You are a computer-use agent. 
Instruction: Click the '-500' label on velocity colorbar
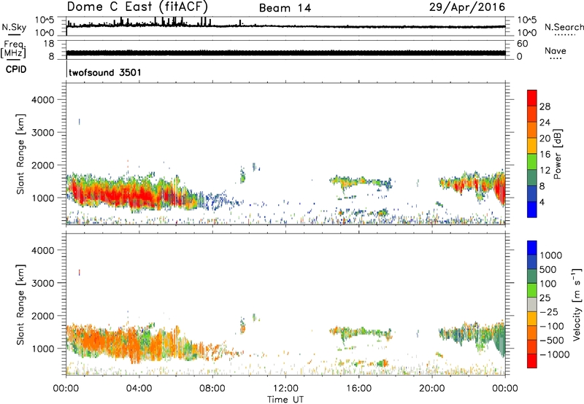(x=552, y=340)
